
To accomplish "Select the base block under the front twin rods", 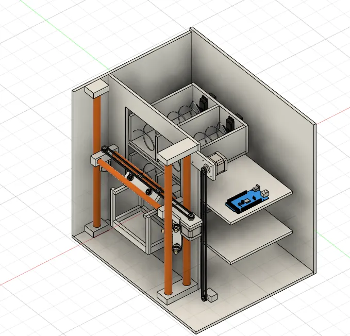I will [x=177, y=292].
